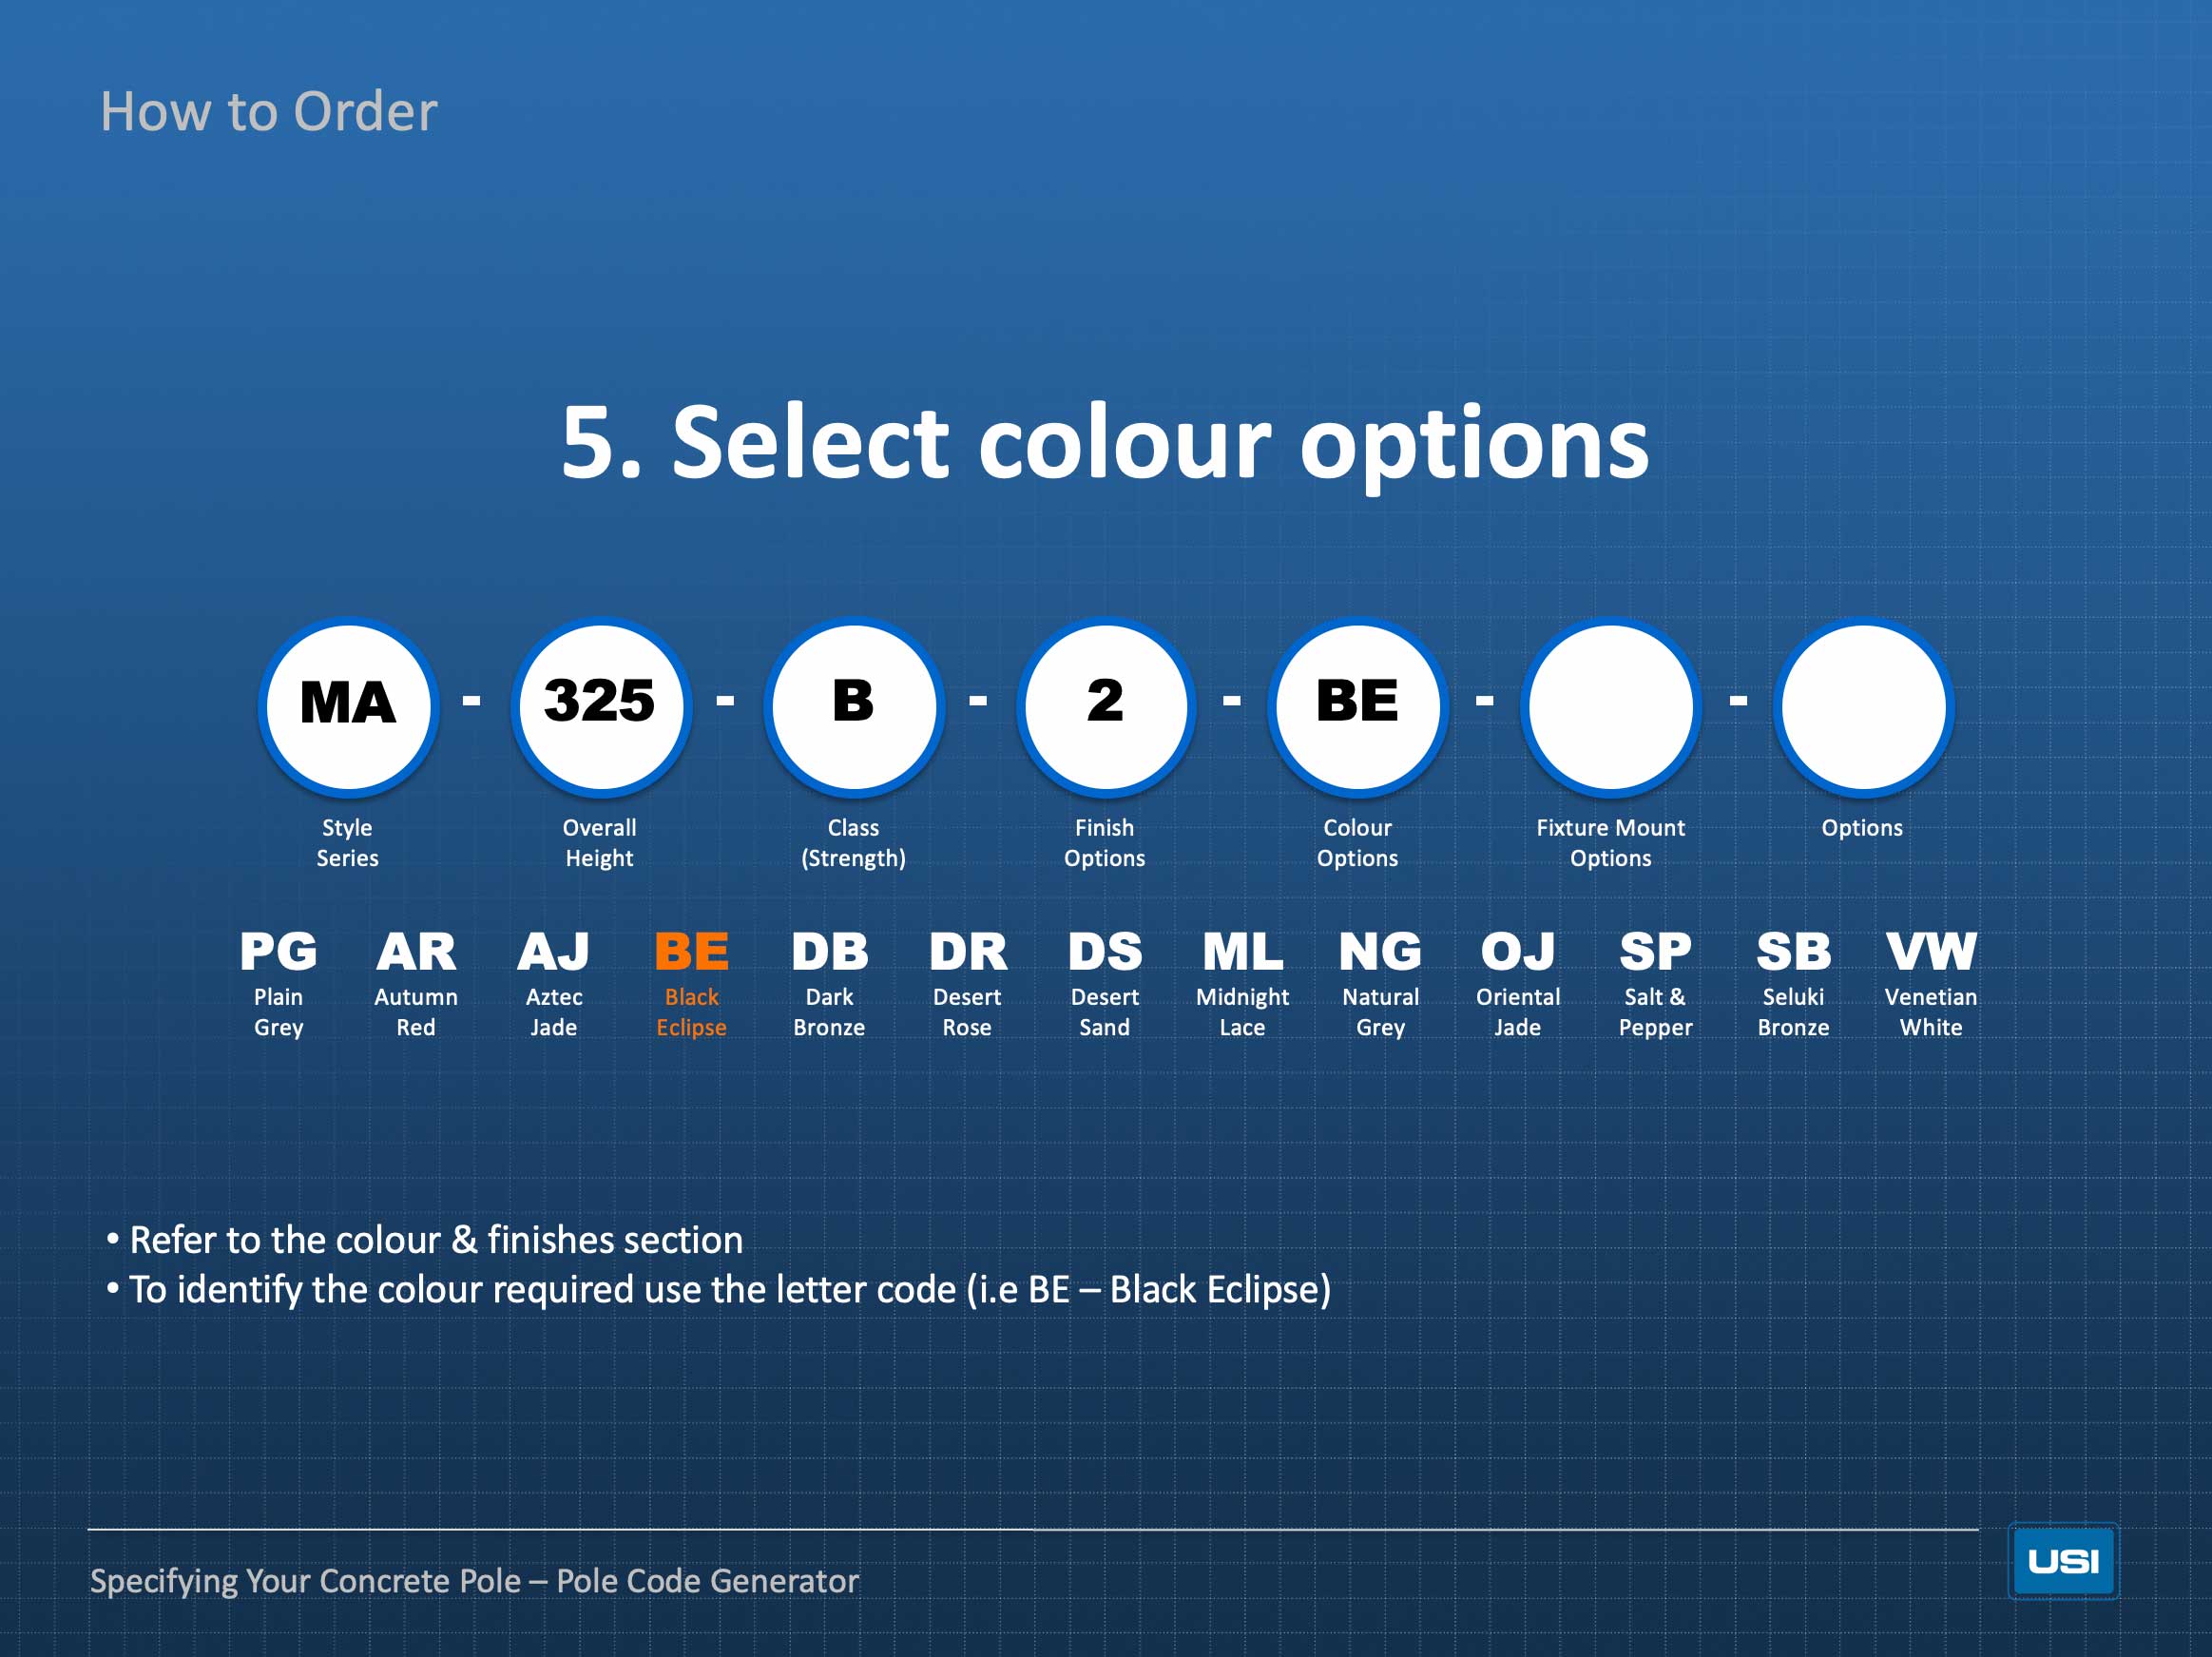Click the empty Options circle
Image resolution: width=2212 pixels, height=1657 pixels.
coord(1863,706)
